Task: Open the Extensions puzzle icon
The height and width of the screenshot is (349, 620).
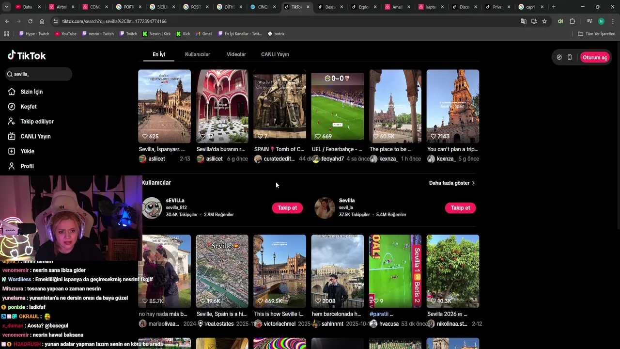Action: coord(572,21)
